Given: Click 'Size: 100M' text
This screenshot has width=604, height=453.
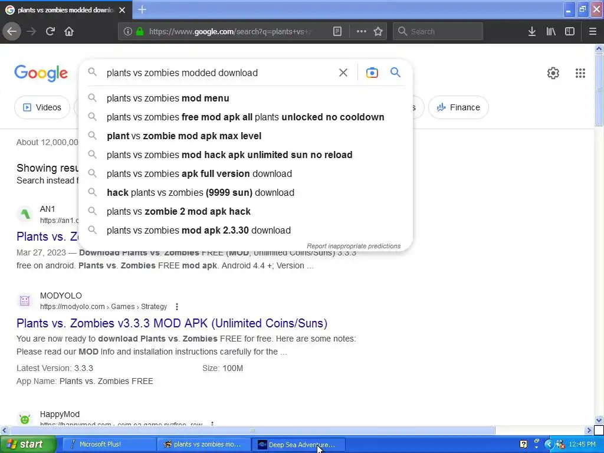Looking at the screenshot, I should [x=222, y=368].
